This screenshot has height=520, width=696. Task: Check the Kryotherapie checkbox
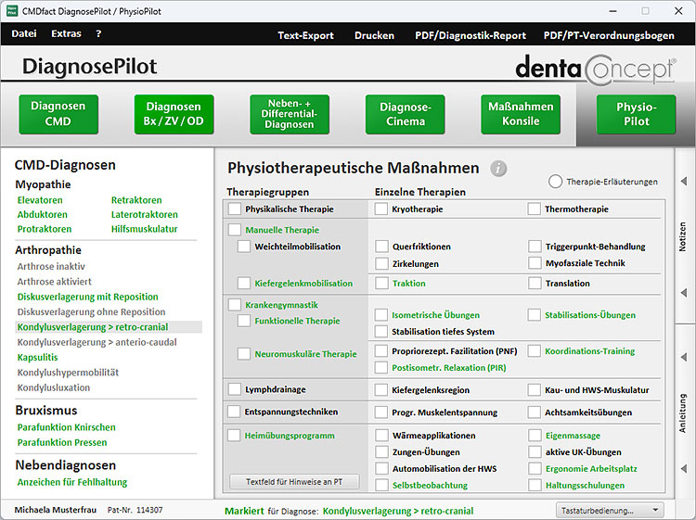coord(380,209)
